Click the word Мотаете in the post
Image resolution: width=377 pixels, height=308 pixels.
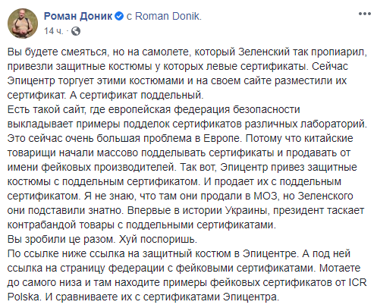[340, 268]
